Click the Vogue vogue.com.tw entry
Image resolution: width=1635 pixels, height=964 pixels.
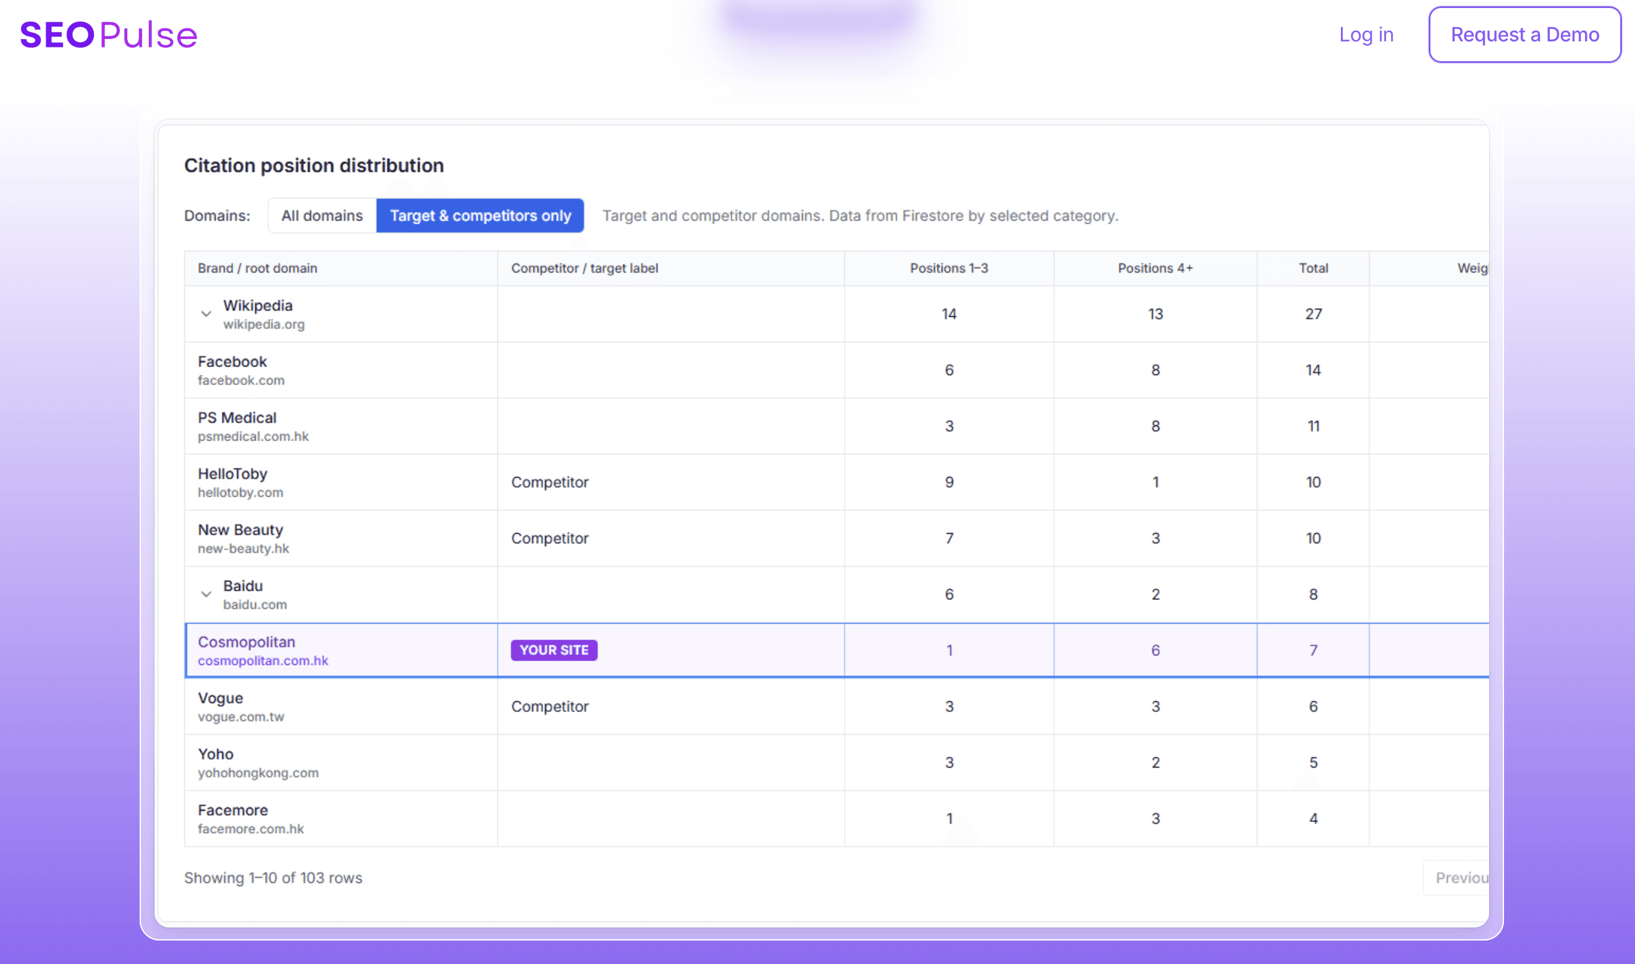point(240,707)
